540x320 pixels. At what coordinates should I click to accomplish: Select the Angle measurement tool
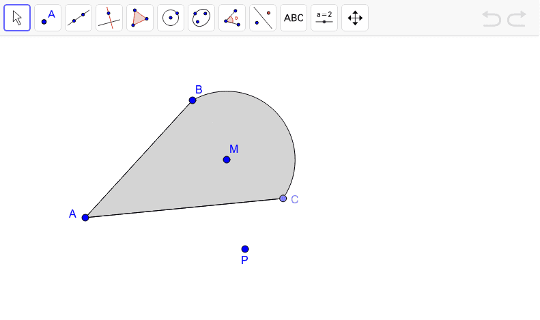232,18
